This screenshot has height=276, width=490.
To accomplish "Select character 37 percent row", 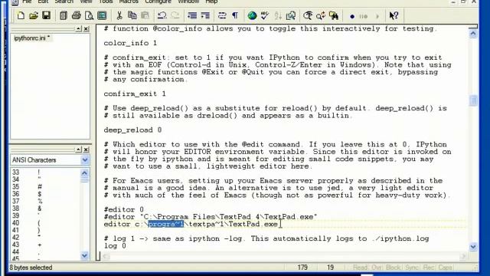I will pos(46,201).
